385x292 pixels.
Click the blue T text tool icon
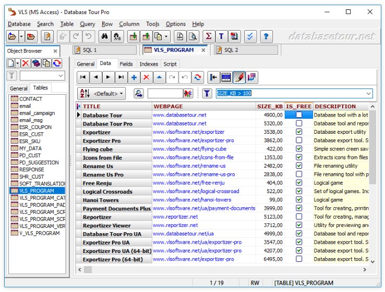222,37
